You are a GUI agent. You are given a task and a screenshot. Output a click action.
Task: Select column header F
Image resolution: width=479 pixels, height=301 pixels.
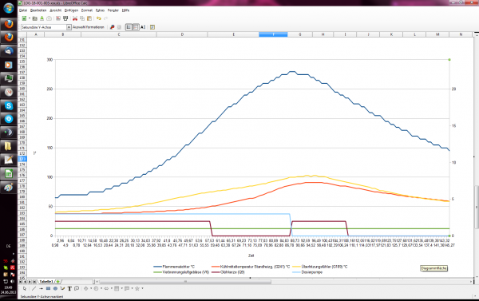[x=273, y=34]
